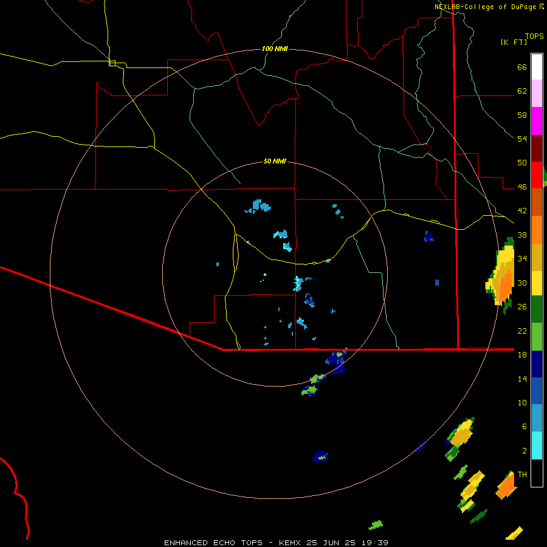The width and height of the screenshot is (547, 547).
Task: Click the 'NEXLAB-College of DuPage' credit text
Action: (x=485, y=7)
